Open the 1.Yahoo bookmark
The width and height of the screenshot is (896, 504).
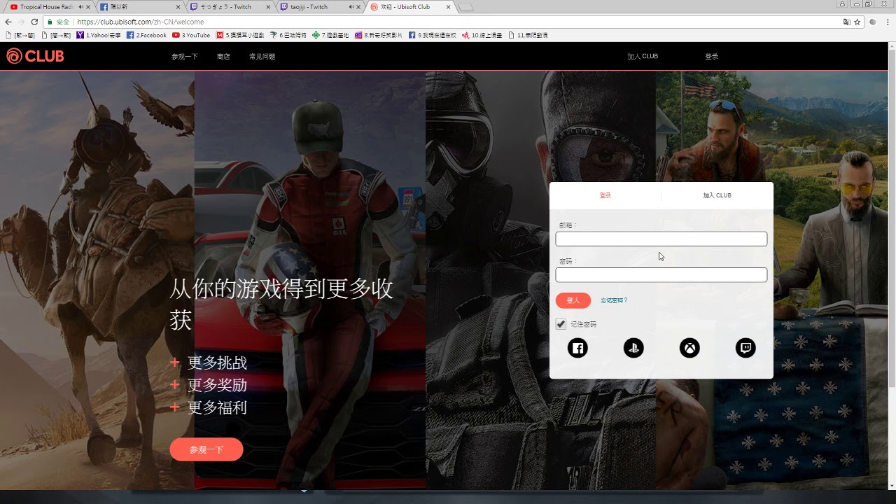(x=99, y=35)
